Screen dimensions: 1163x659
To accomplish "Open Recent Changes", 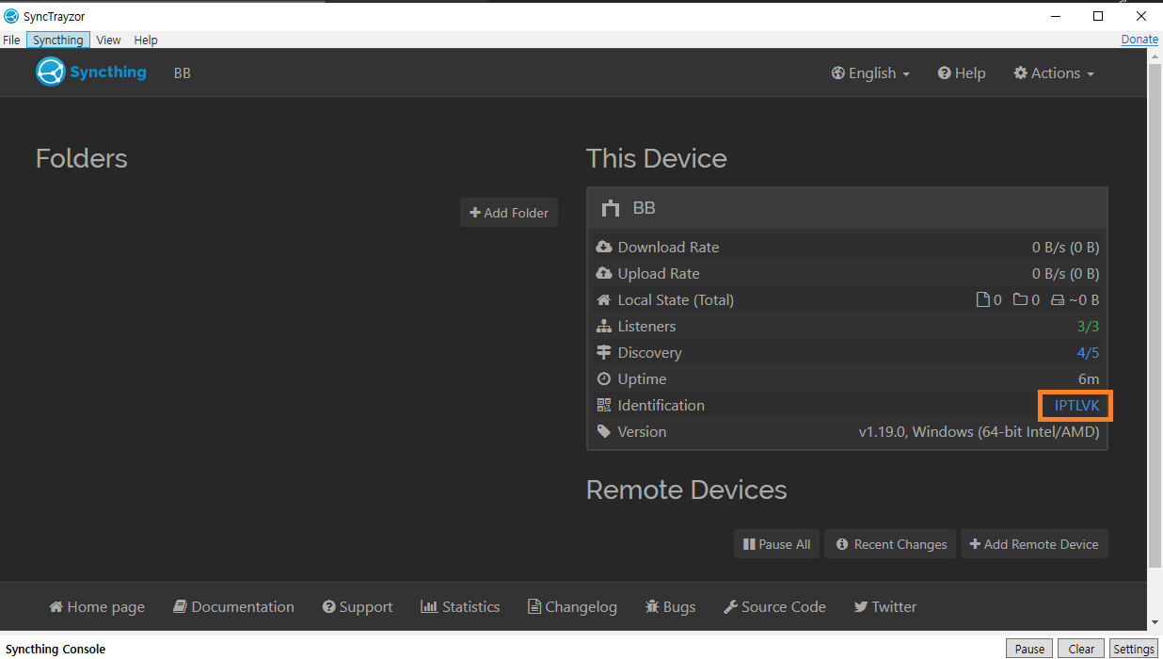I will (890, 544).
